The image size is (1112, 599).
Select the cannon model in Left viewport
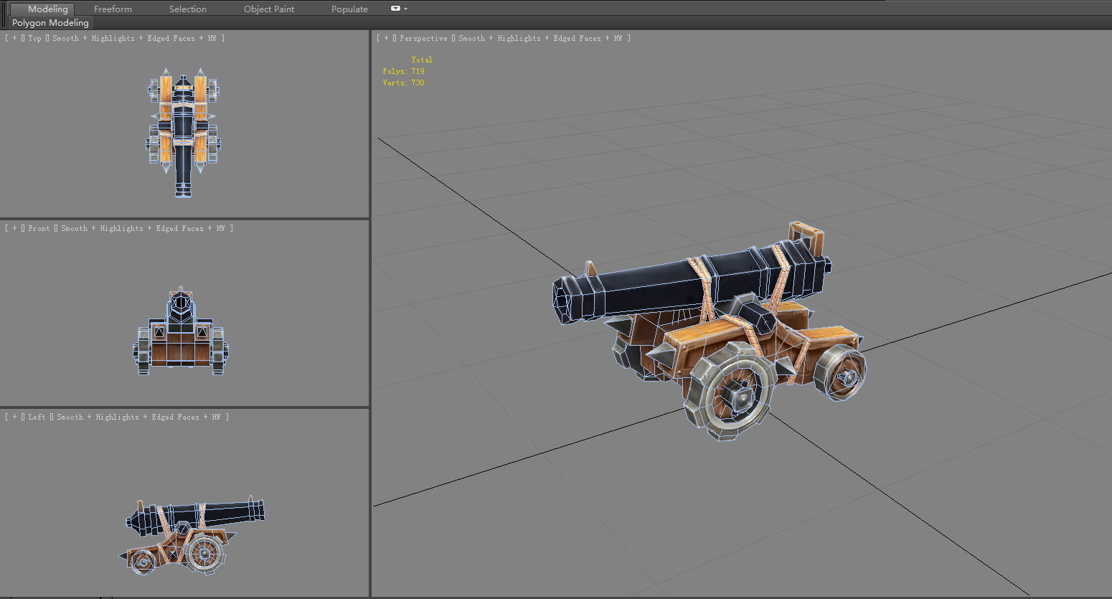coord(192,537)
